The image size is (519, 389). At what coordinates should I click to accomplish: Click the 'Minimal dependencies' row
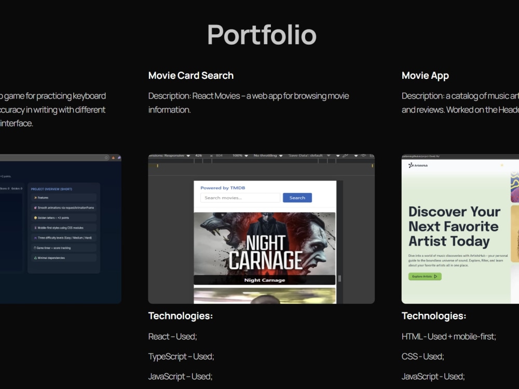[63, 258]
